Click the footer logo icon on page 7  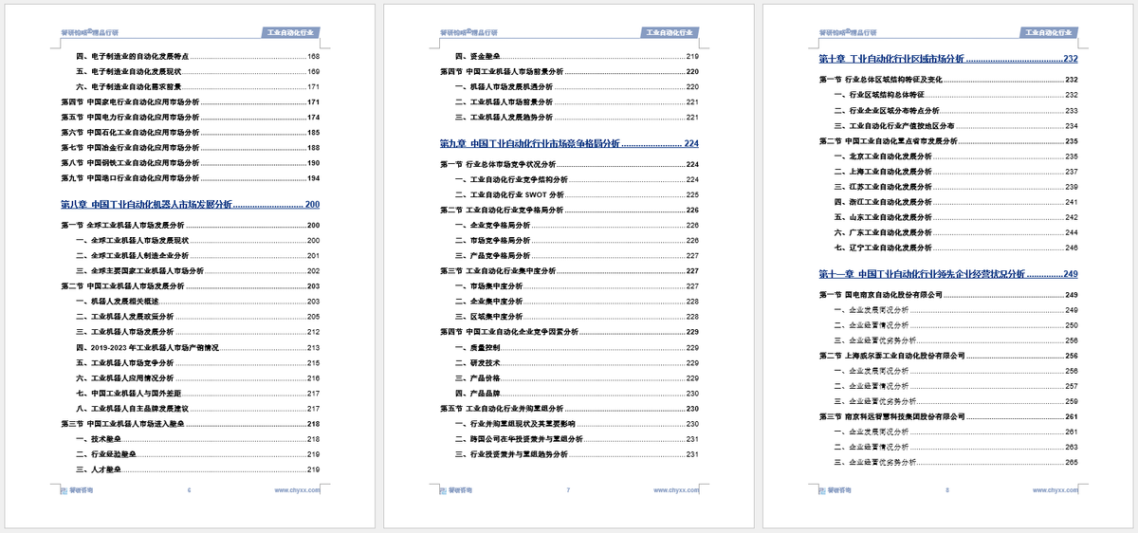(443, 491)
